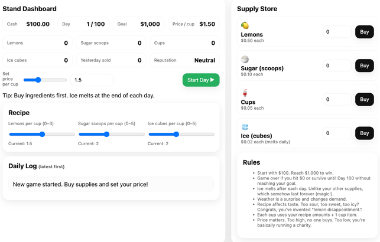The height and width of the screenshot is (242, 380).
Task: Buy cups with the Buy button
Action: pos(364,99)
